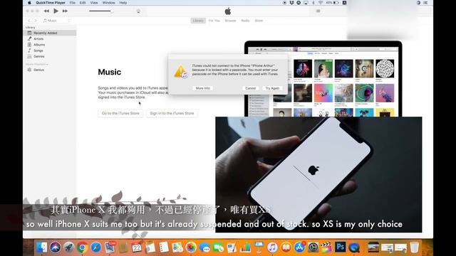Switch to the Radio tab

pyautogui.click(x=245, y=21)
